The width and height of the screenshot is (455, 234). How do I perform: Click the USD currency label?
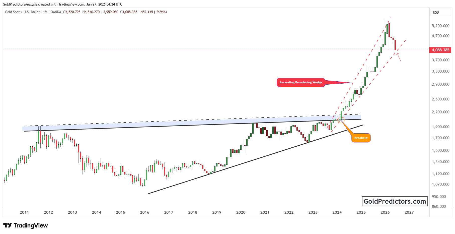pyautogui.click(x=436, y=12)
